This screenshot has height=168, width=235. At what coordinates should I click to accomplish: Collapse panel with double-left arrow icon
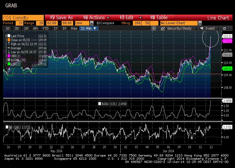(154, 28)
